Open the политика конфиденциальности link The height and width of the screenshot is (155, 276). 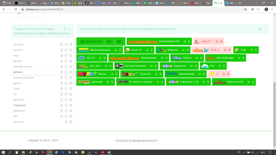coord(136,140)
